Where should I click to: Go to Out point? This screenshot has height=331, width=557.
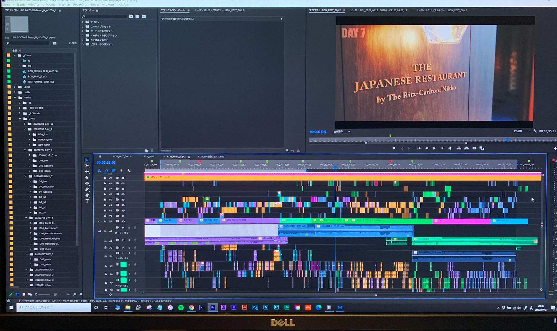click(449, 148)
